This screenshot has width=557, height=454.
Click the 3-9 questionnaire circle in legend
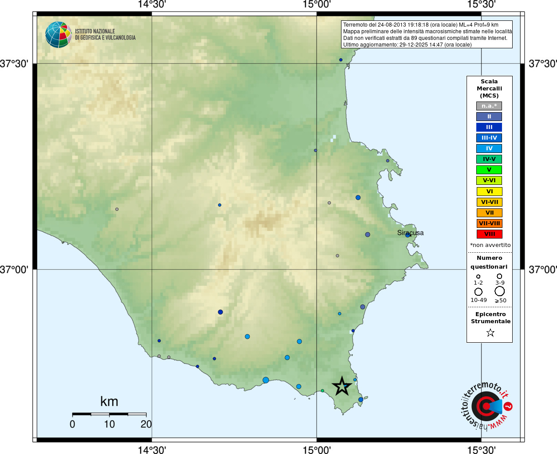[x=499, y=276]
